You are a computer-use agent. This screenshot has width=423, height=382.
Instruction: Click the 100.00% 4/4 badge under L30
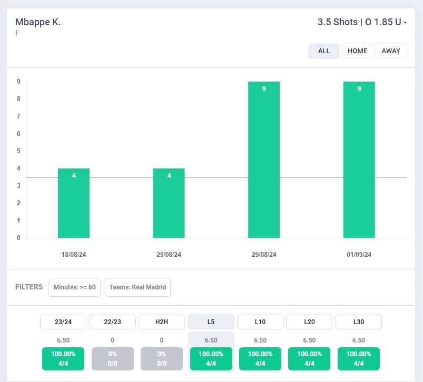359,359
